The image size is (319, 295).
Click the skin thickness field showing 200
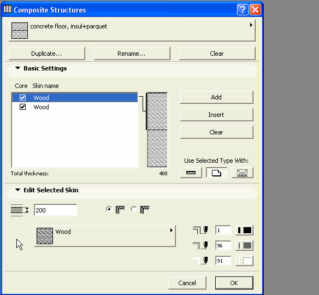[x=55, y=210]
